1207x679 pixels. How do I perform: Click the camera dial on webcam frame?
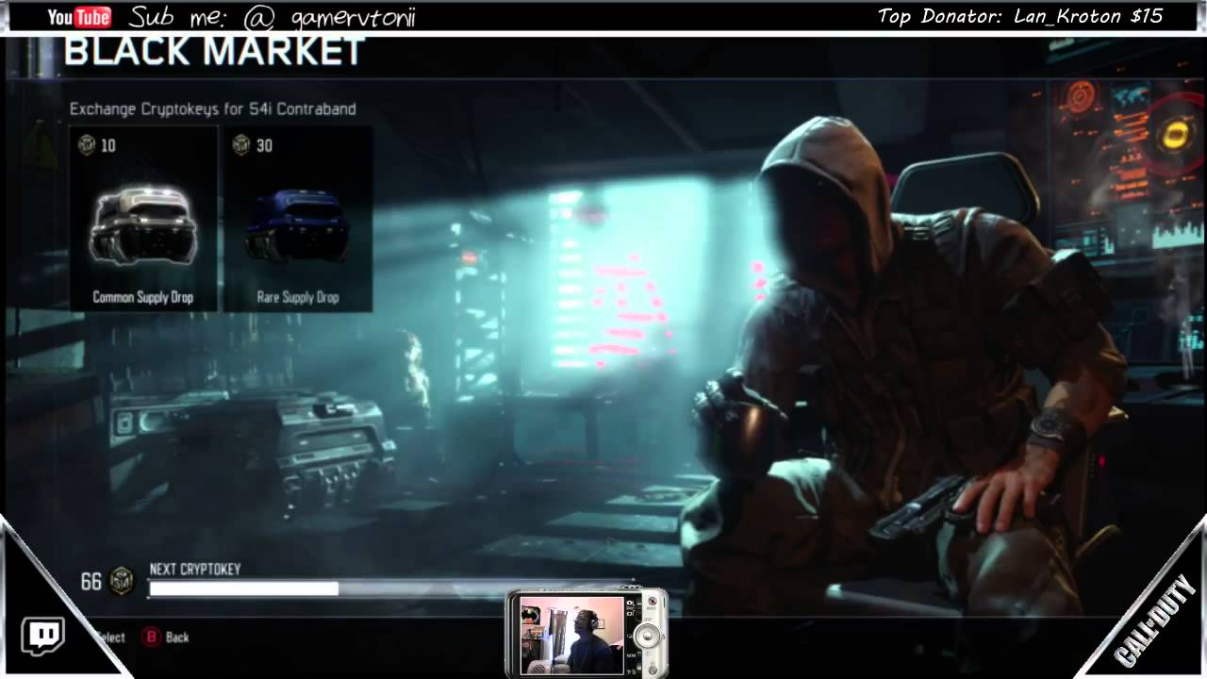click(x=646, y=636)
